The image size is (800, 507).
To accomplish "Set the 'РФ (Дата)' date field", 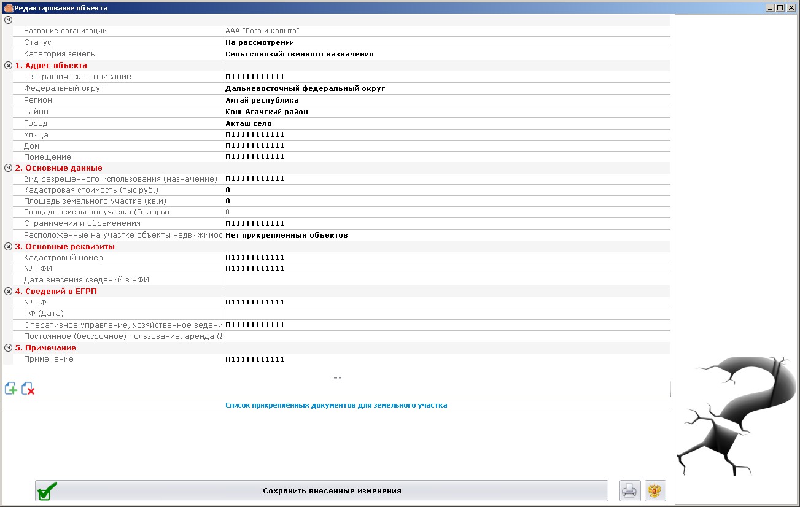I will pos(447,314).
